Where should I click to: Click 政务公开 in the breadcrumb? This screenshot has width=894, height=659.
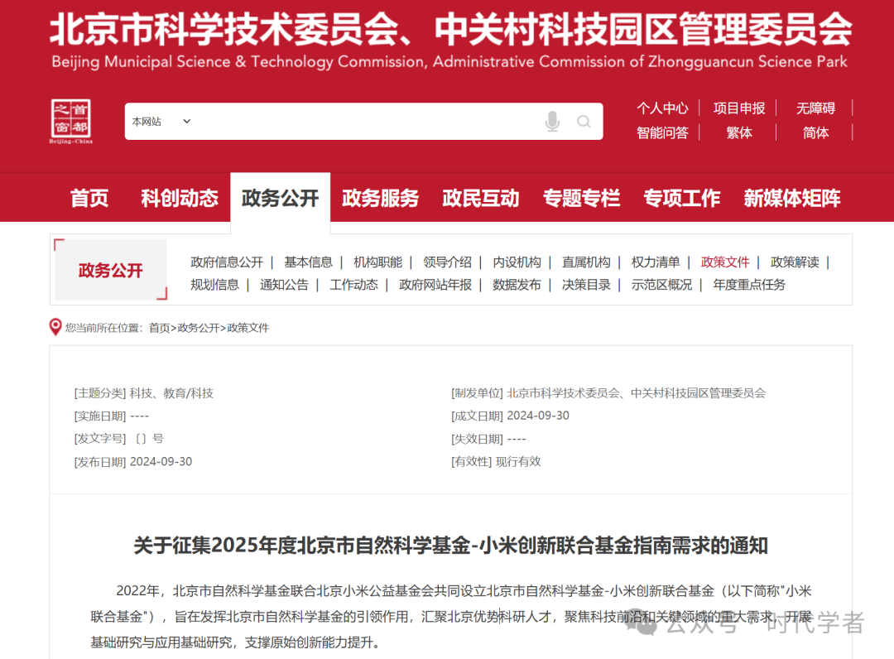199,328
